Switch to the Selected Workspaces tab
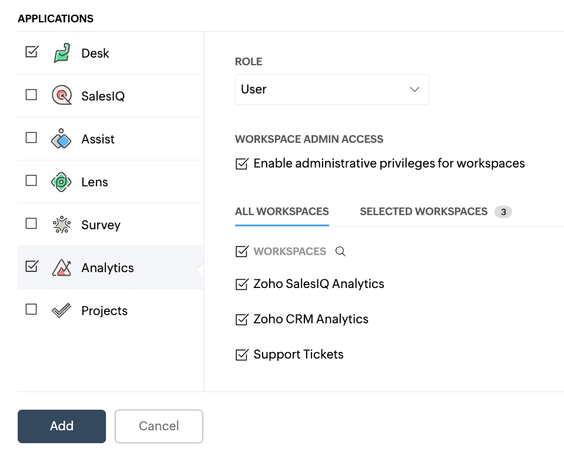Viewport: 564px width, 462px height. [423, 212]
